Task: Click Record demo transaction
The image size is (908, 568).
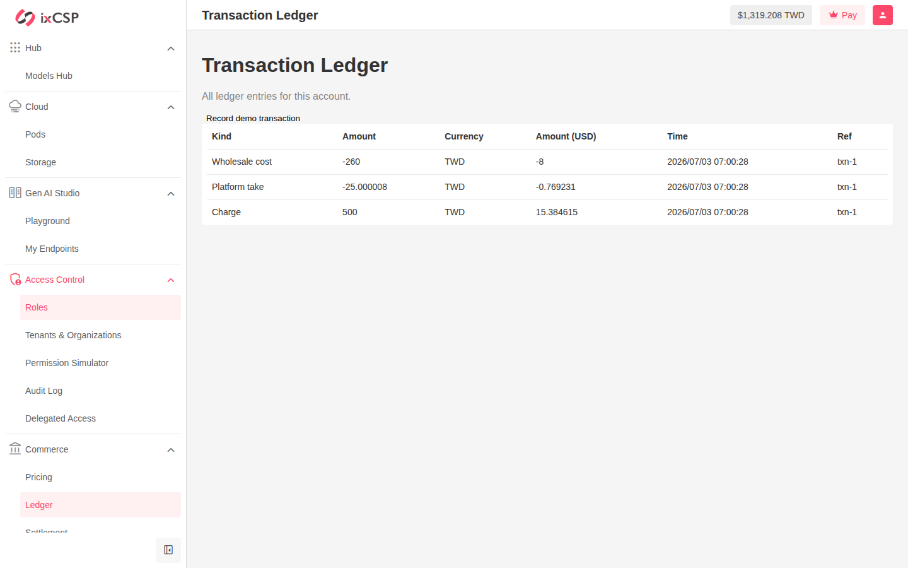Action: point(253,118)
